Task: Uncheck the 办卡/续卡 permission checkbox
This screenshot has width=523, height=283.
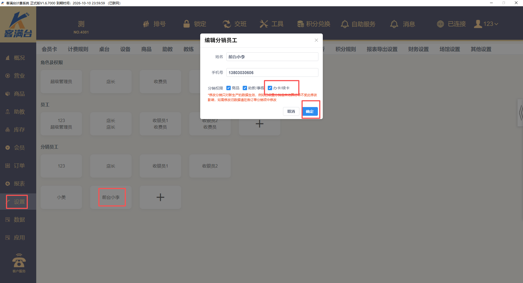Action: (270, 88)
